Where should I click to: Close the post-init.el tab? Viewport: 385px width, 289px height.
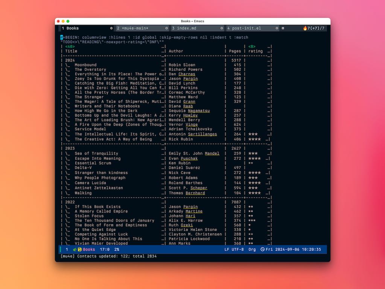(x=277, y=28)
